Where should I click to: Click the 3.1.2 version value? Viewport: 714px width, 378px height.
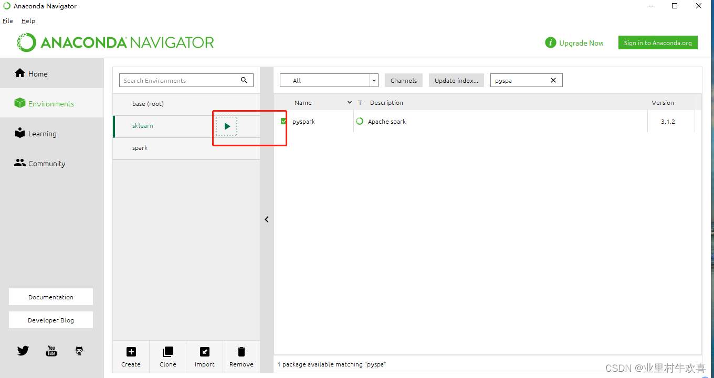tap(668, 122)
